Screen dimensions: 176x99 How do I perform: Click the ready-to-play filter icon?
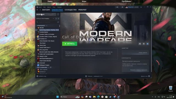coord(58,19)
